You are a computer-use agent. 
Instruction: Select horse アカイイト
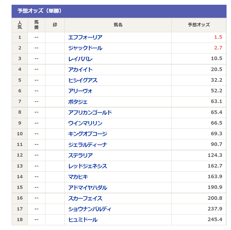point(80,70)
